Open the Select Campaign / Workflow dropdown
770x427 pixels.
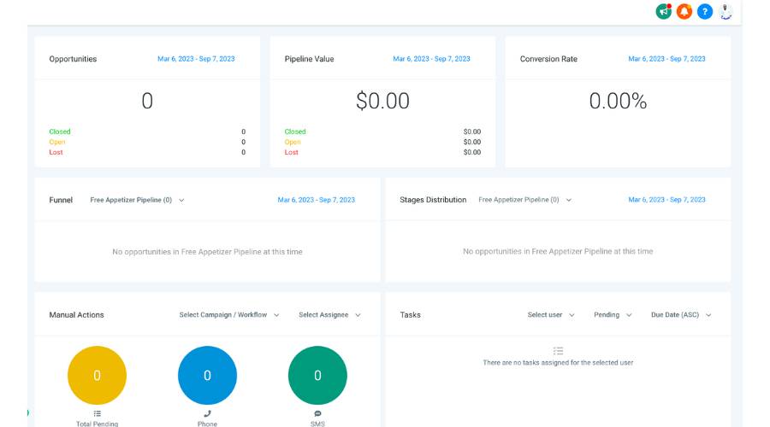tap(228, 315)
